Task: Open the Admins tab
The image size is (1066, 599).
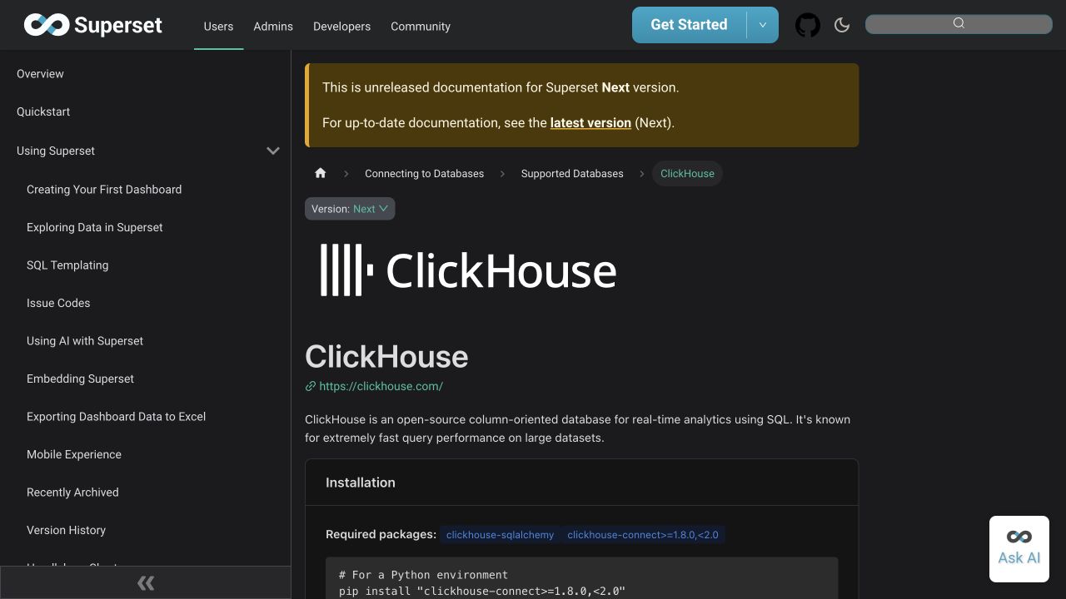Action: point(273,26)
